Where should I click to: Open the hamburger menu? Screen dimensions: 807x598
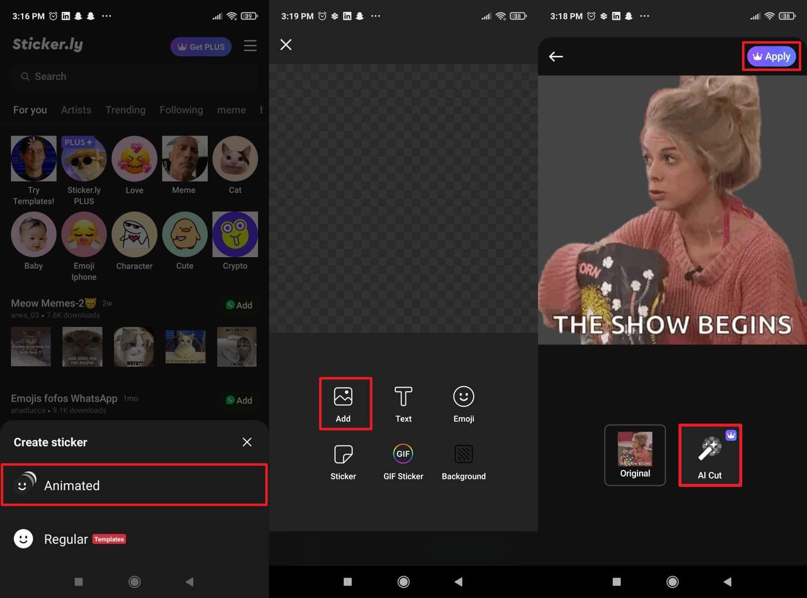250,46
